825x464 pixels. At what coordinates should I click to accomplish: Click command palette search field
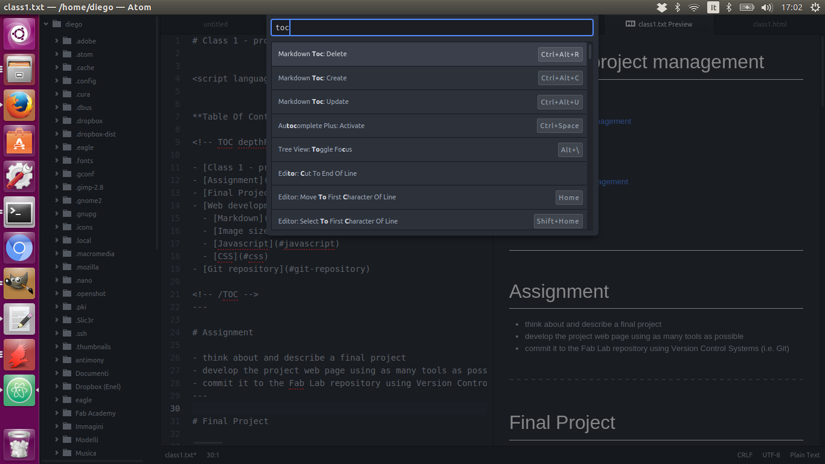click(x=432, y=27)
